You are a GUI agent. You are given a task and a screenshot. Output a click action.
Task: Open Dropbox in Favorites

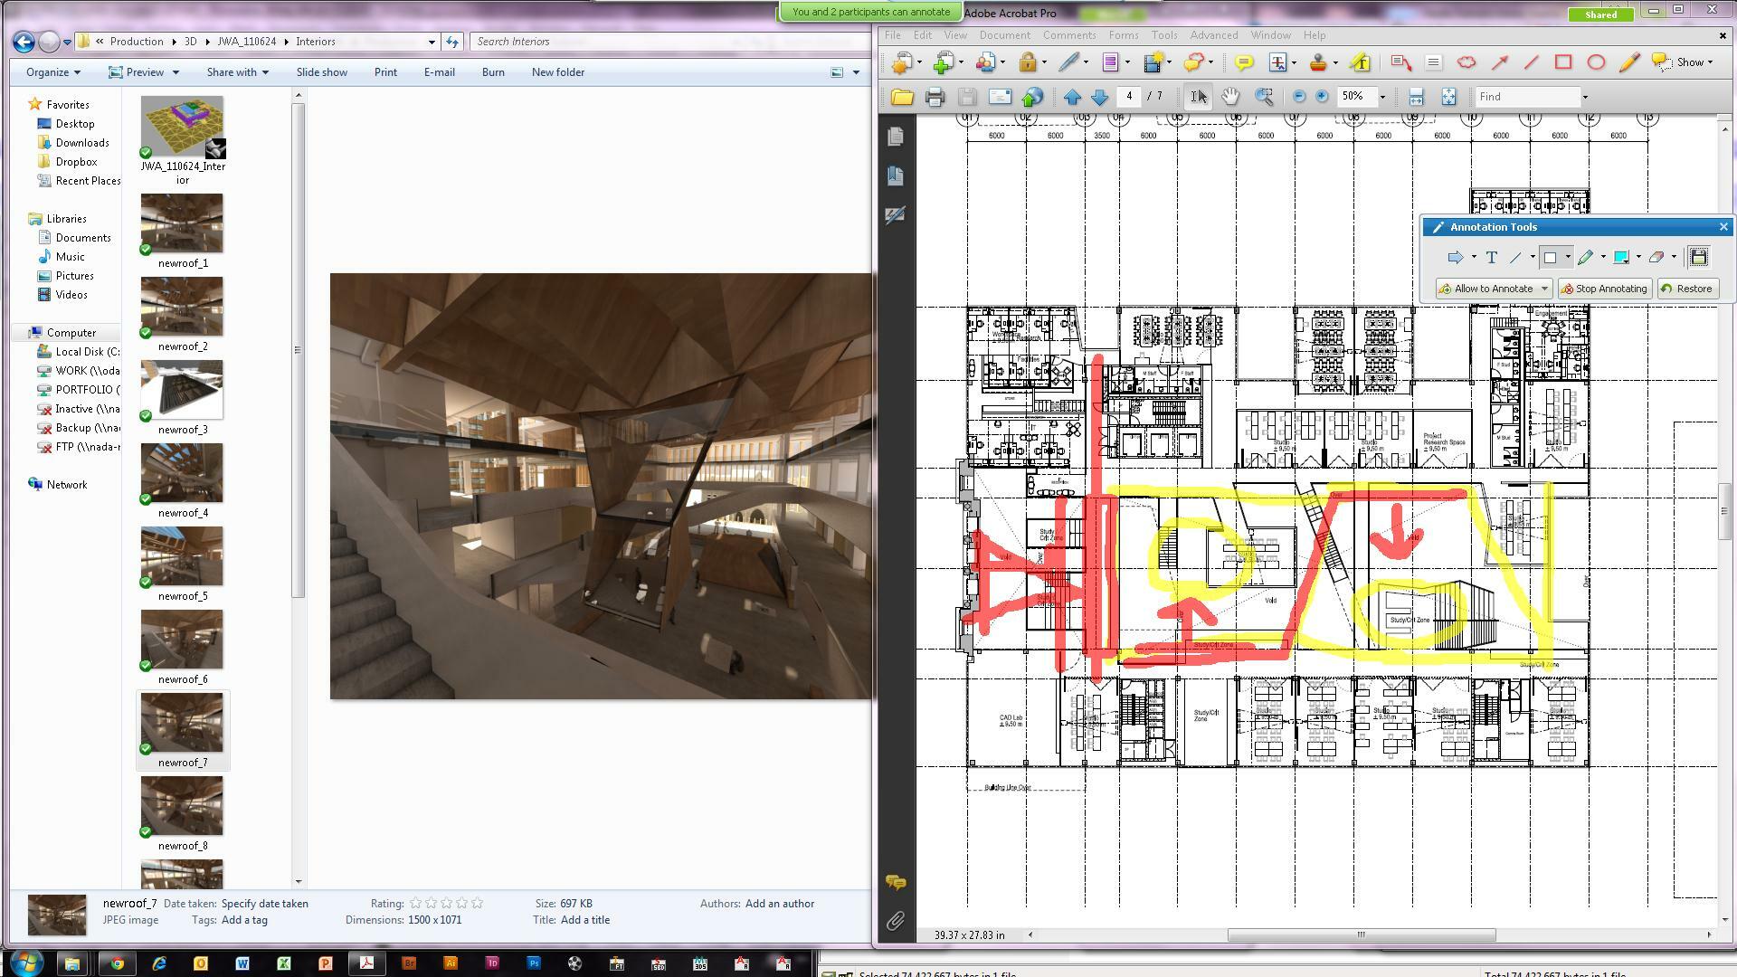(76, 162)
